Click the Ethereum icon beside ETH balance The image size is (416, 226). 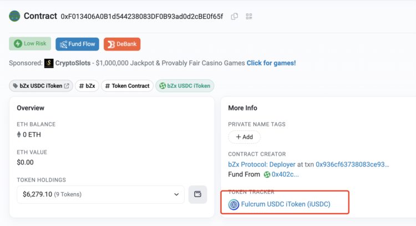click(20, 134)
